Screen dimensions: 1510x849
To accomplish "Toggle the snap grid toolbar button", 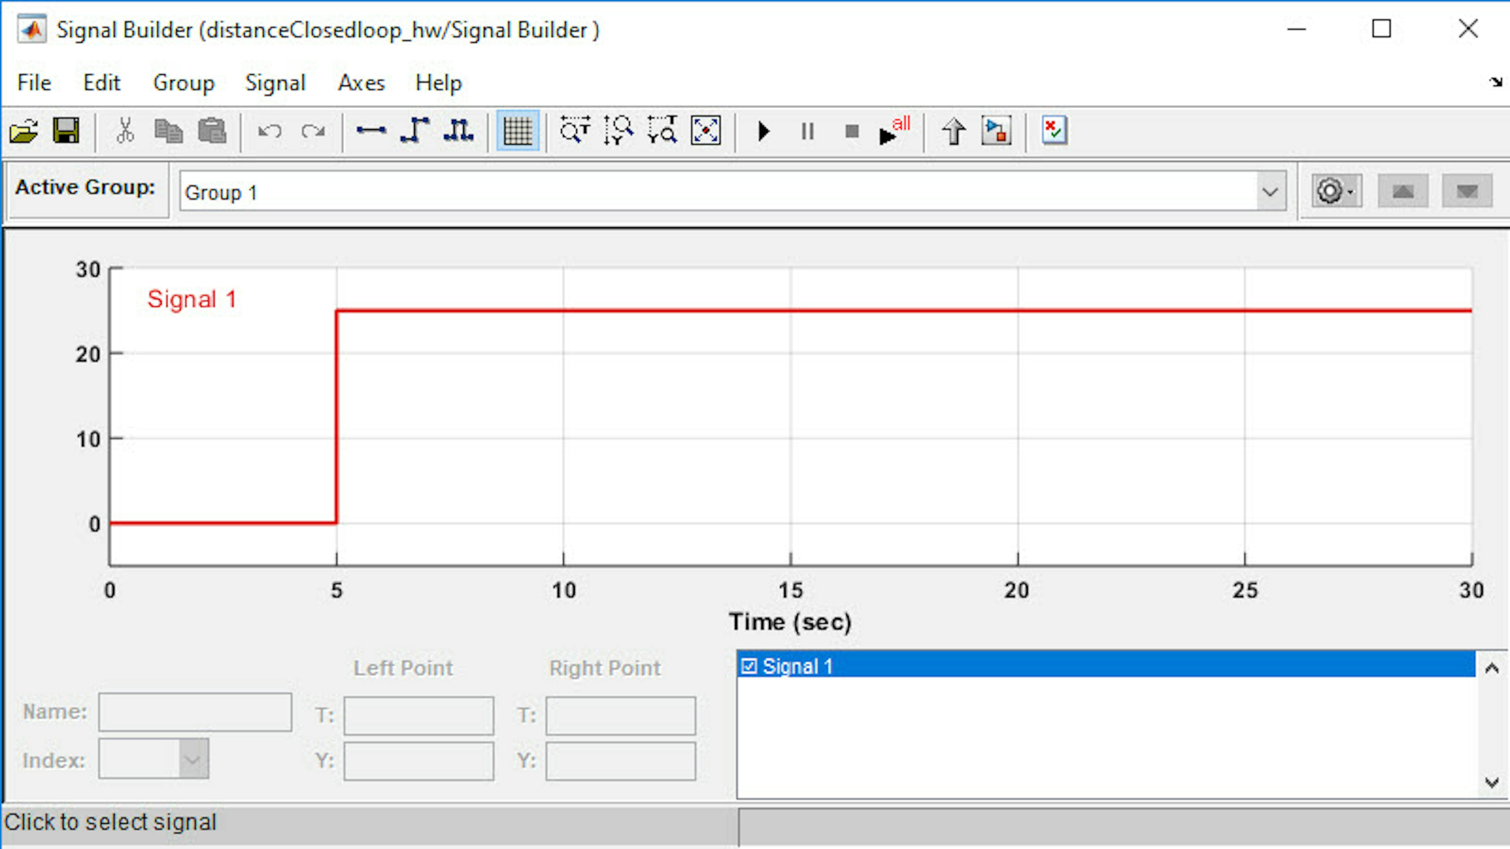I will pos(518,131).
